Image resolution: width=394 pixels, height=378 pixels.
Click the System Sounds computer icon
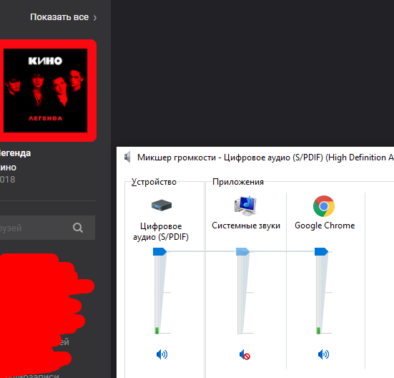tap(245, 205)
